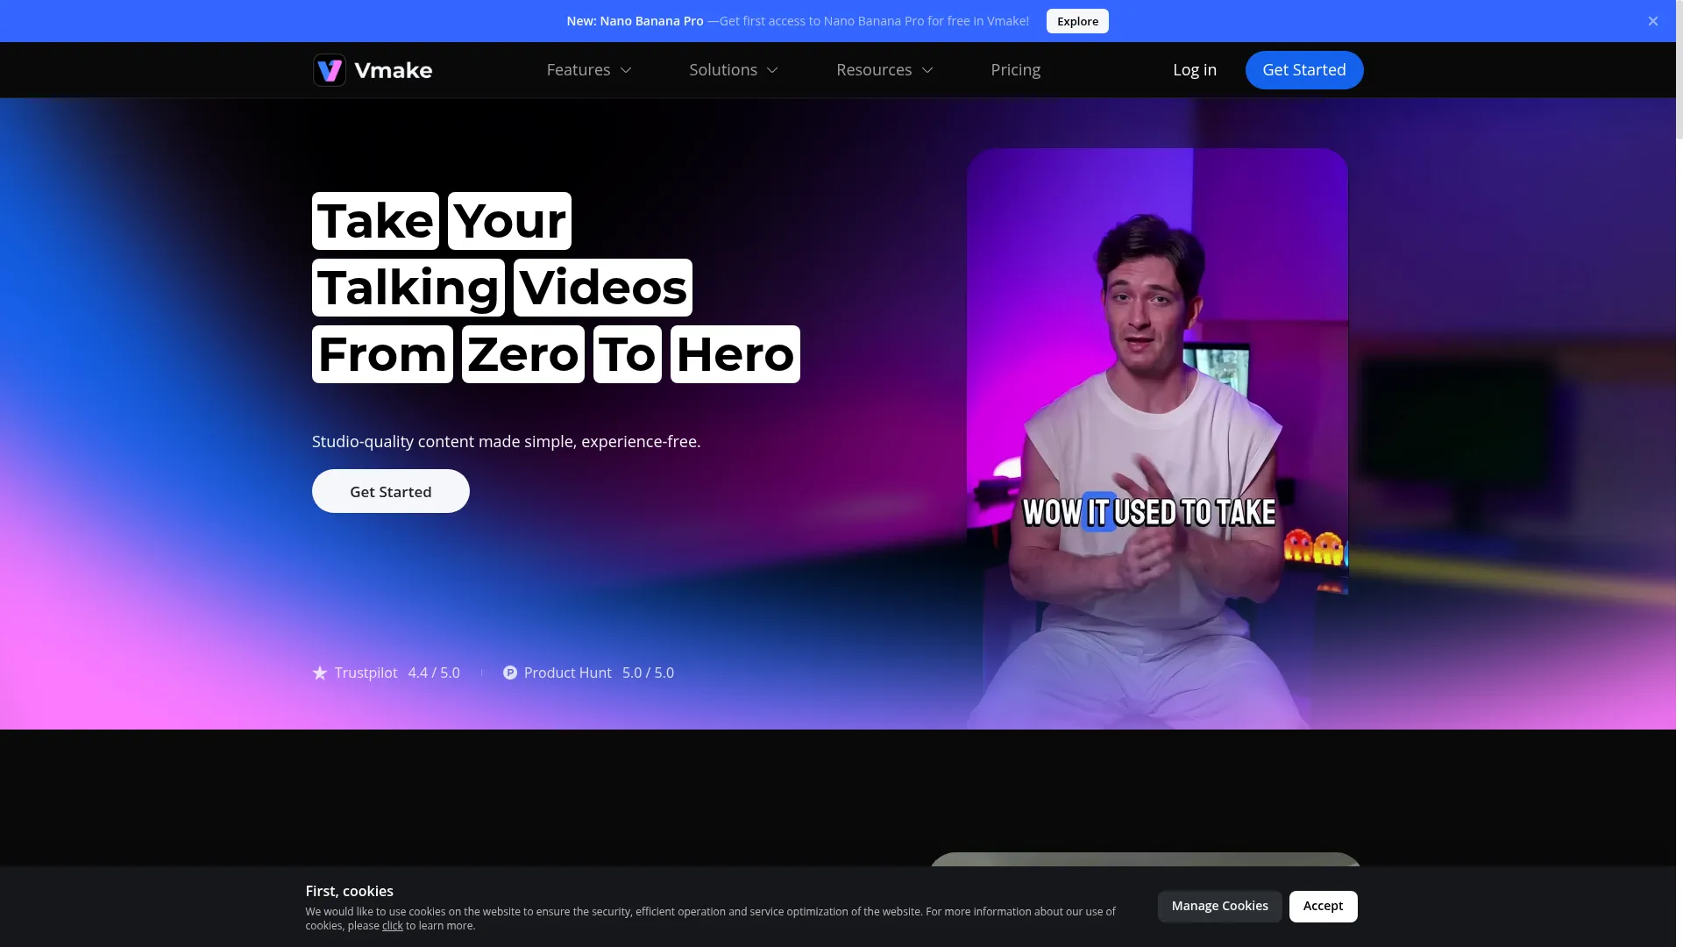Click Get Started in the navigation bar

click(x=1303, y=69)
